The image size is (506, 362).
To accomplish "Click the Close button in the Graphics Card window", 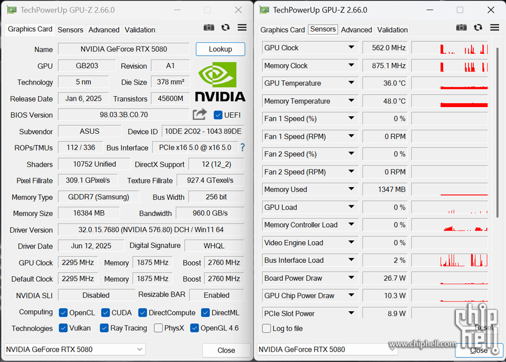I will [226, 351].
